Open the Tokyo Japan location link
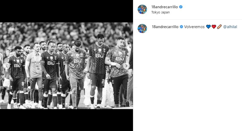Image resolution: width=242 pixels, height=131 pixels. point(160,12)
